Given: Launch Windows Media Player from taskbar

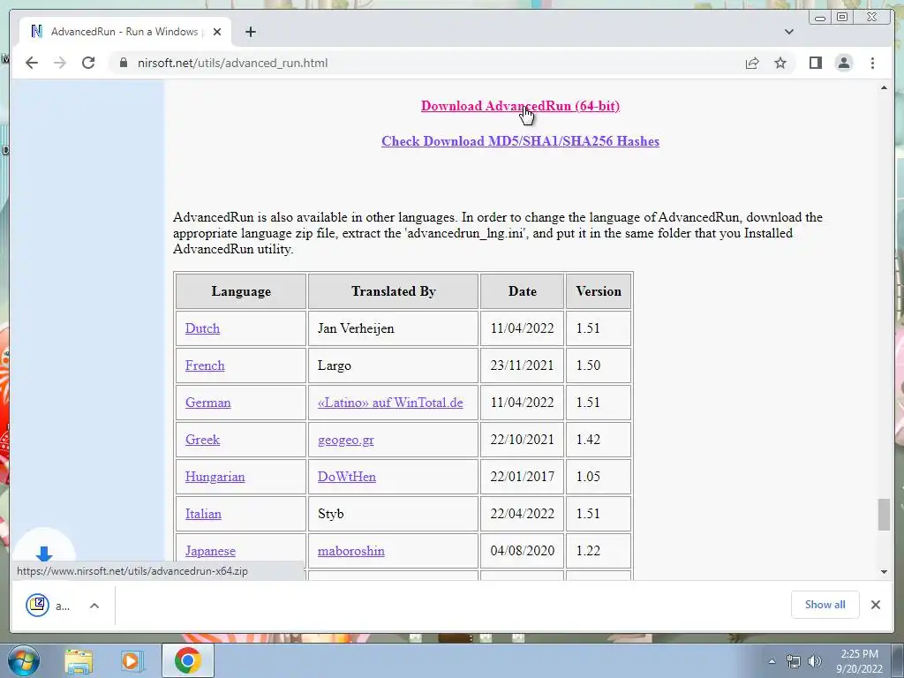Looking at the screenshot, I should coord(131,660).
